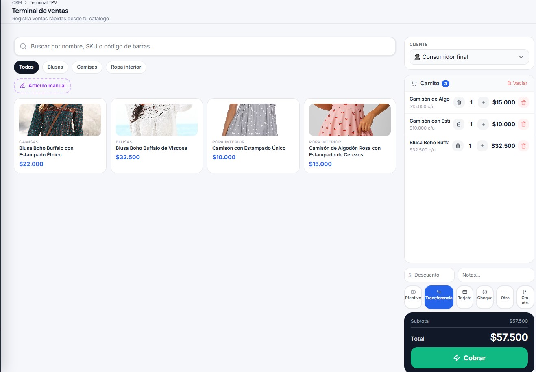Image resolution: width=536 pixels, height=372 pixels.
Task: Click the Total amount $57.500
Action: (509, 337)
